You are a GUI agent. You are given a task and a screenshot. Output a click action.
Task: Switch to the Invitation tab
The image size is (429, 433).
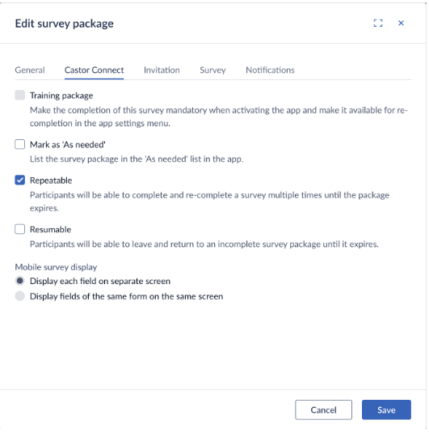tap(162, 70)
